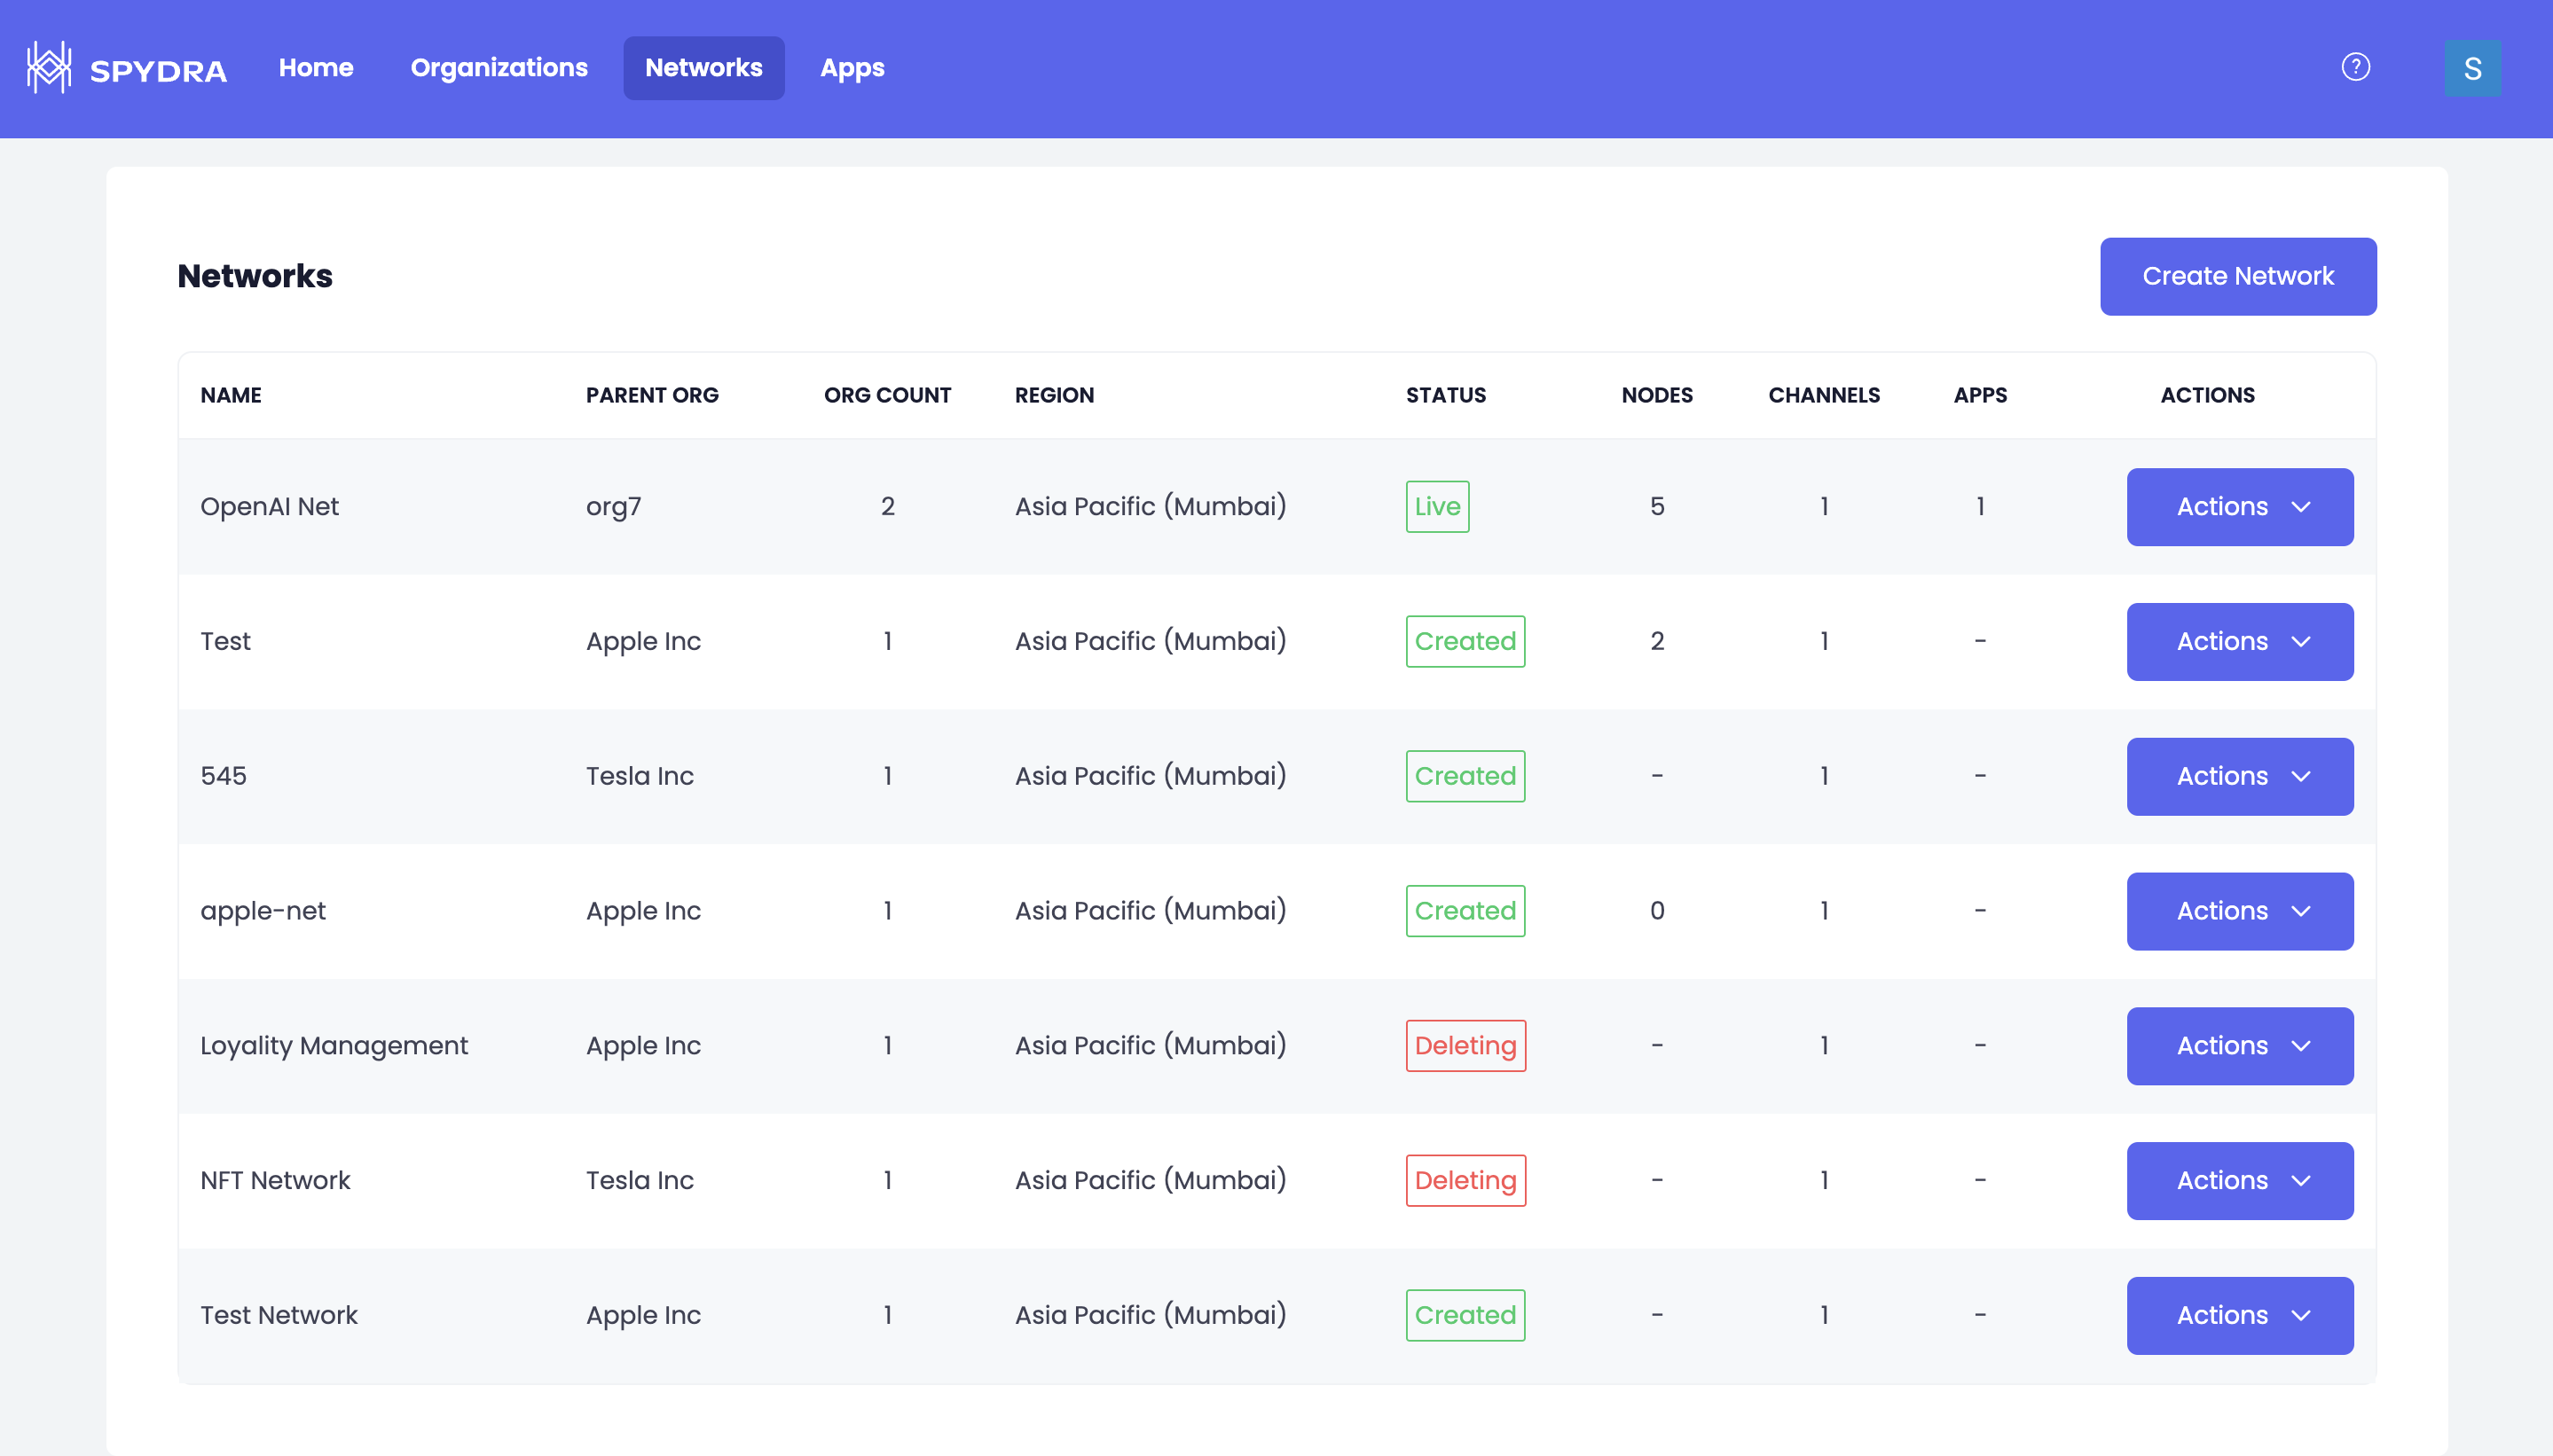This screenshot has width=2553, height=1456.
Task: Select the Networks tab
Action: [703, 68]
